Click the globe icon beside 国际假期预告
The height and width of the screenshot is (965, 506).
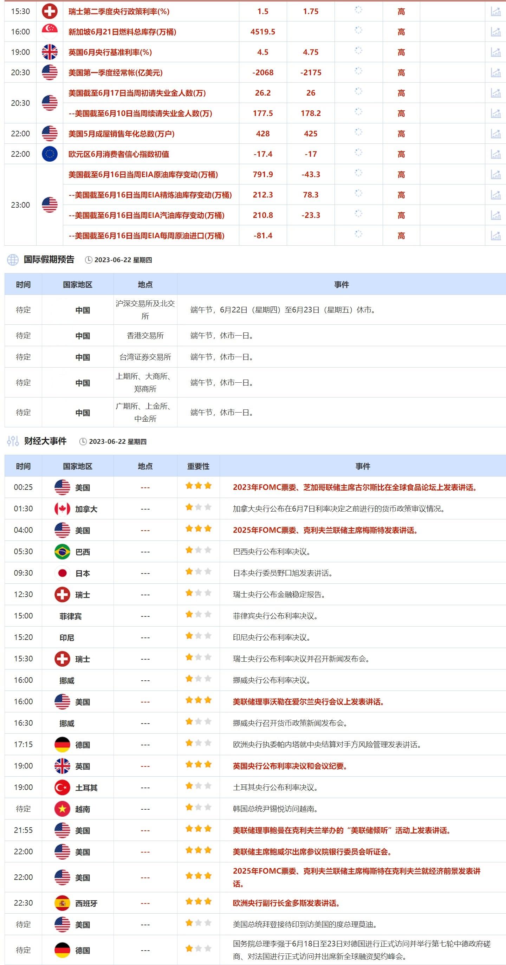13,260
